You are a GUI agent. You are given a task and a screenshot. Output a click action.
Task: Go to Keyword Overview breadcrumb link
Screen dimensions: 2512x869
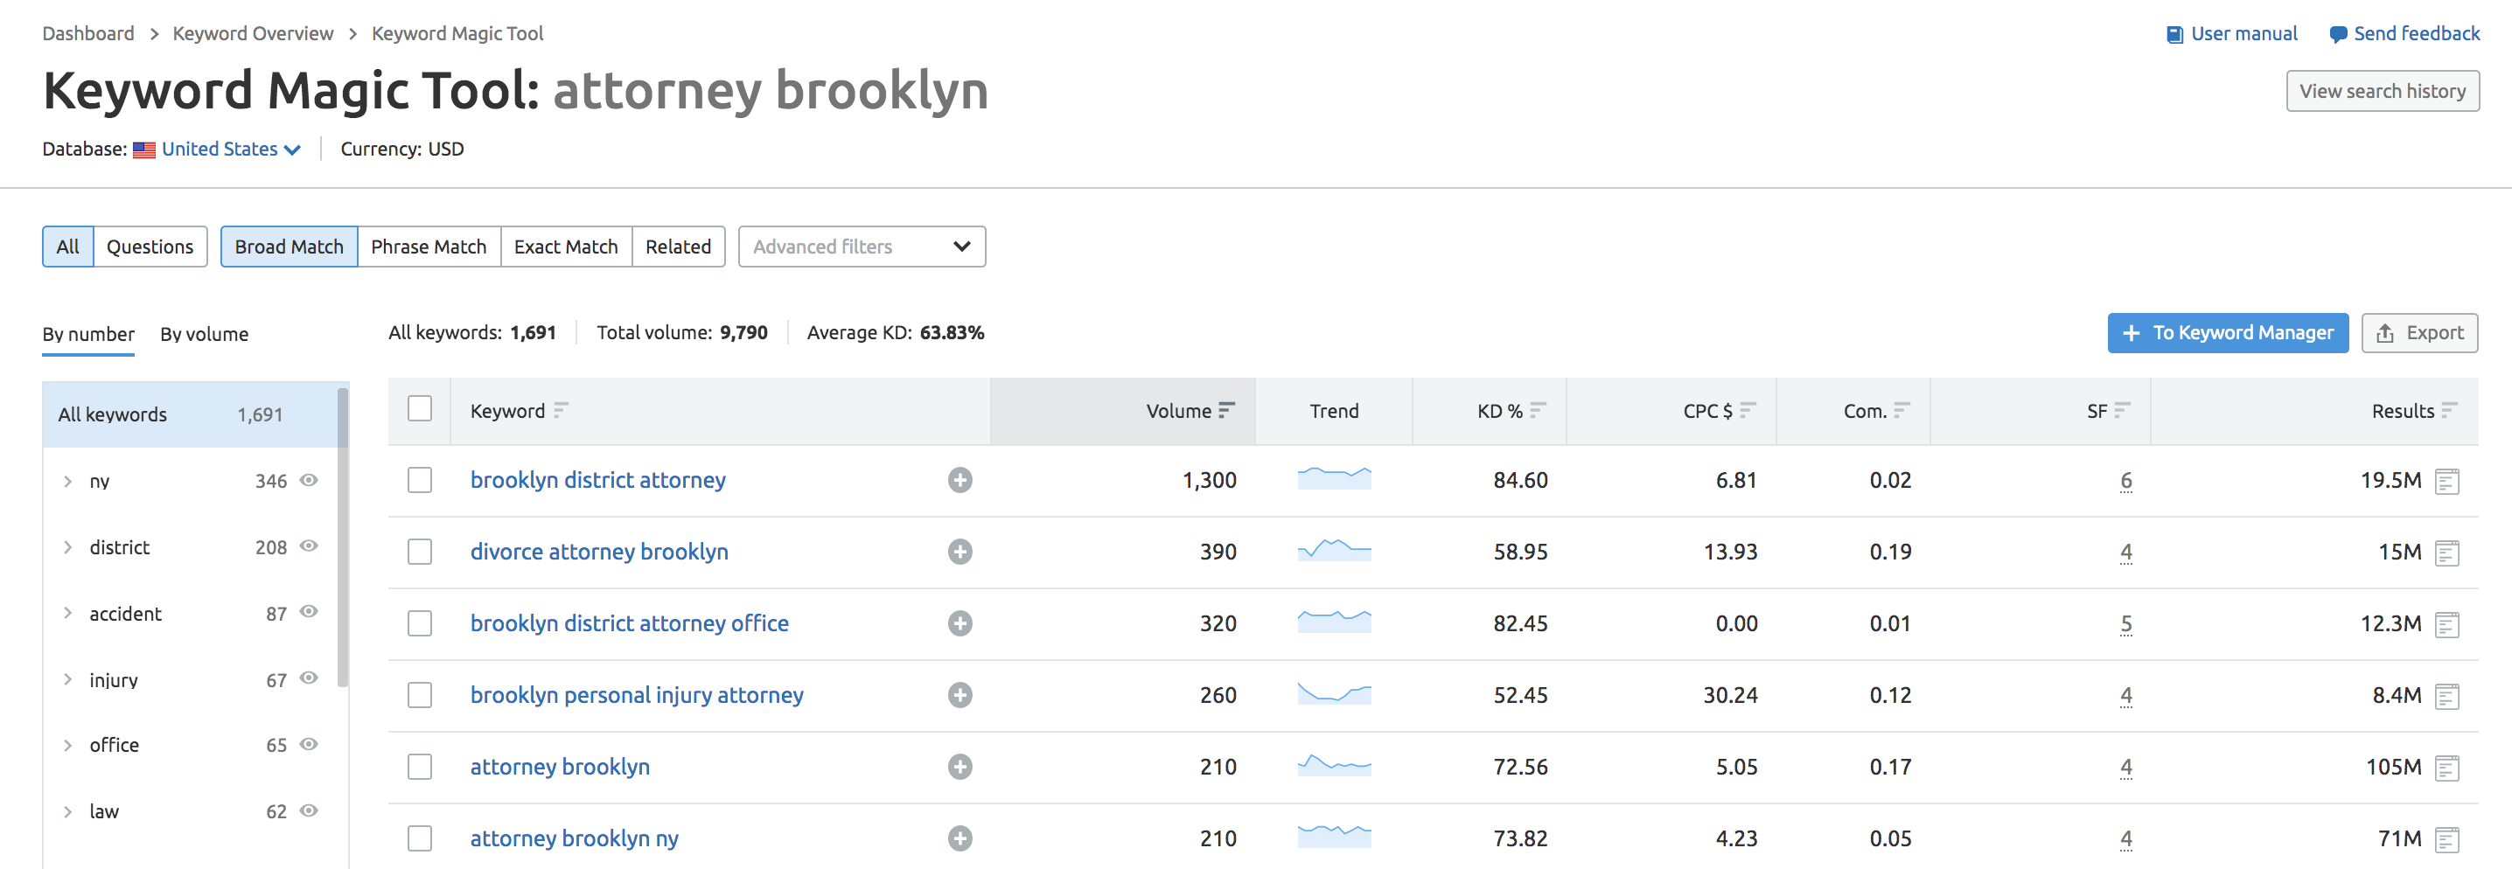(253, 33)
